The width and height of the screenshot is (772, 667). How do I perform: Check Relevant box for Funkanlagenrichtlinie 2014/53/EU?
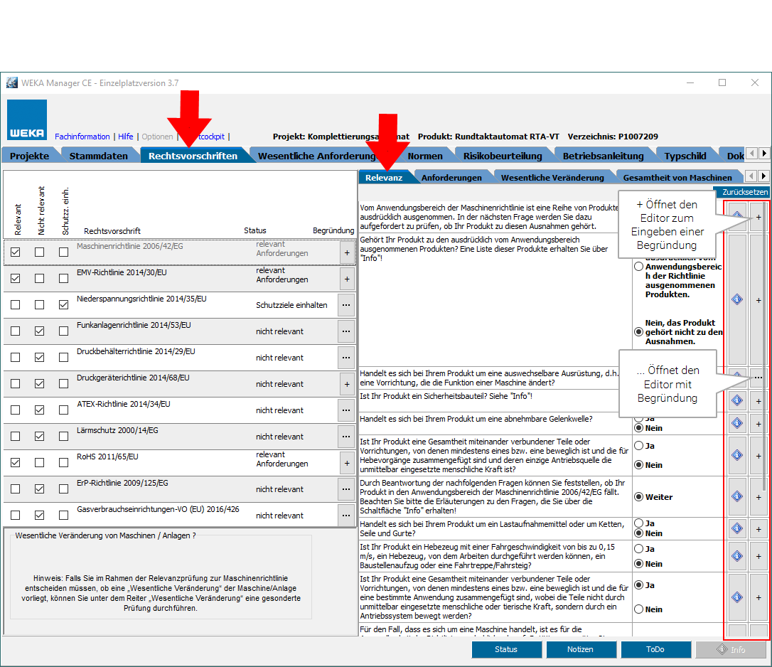coord(16,331)
